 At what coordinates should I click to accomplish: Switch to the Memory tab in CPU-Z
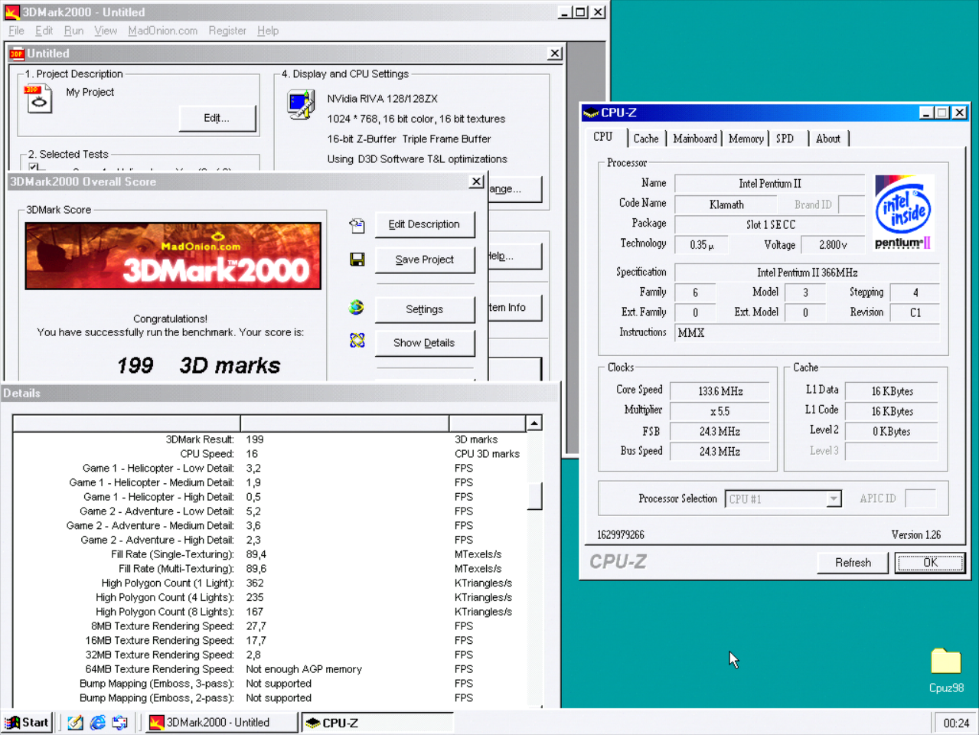tap(746, 139)
